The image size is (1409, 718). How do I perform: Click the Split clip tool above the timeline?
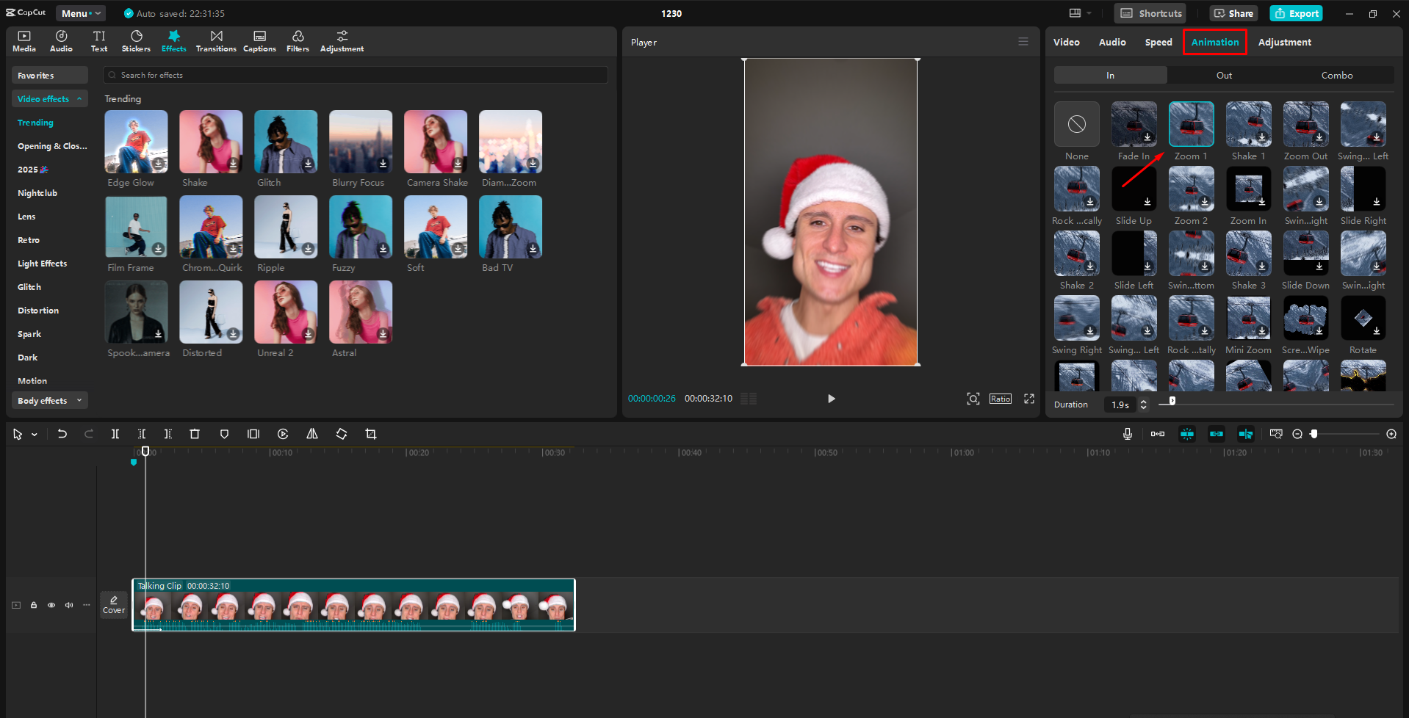pyautogui.click(x=115, y=434)
